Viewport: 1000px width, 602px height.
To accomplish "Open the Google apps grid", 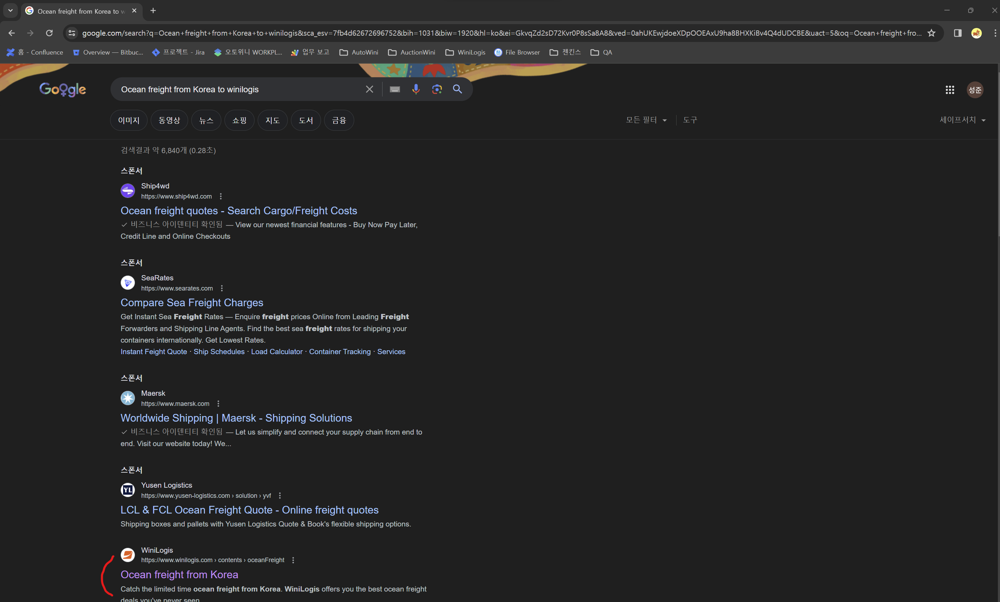I will point(949,89).
